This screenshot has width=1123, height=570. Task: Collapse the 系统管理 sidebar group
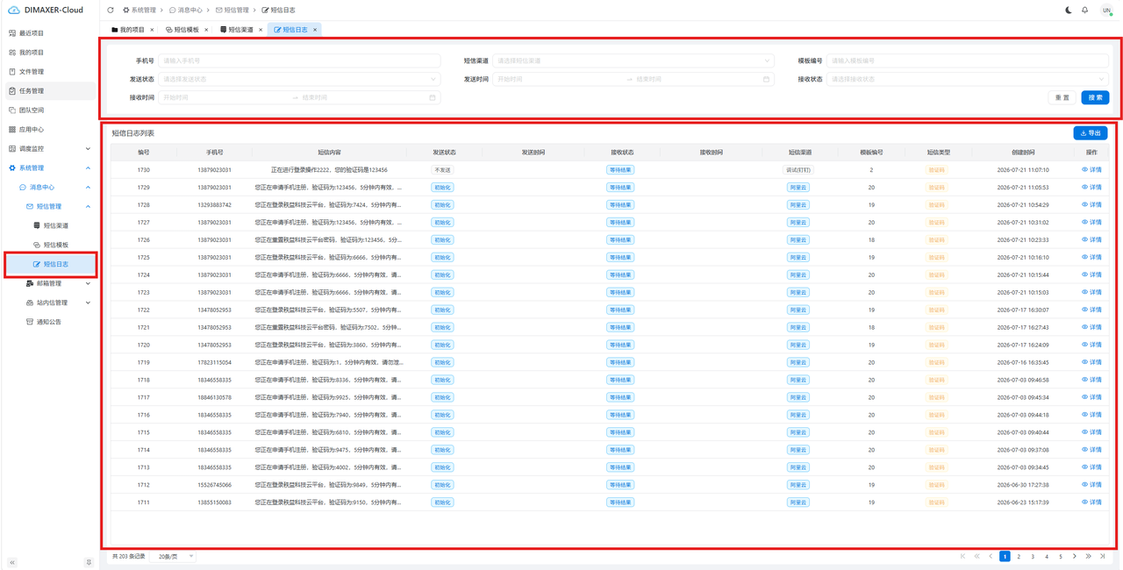[x=88, y=167]
